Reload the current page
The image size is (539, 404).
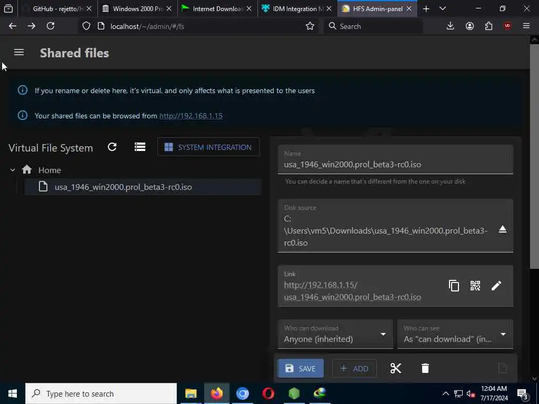[51, 26]
